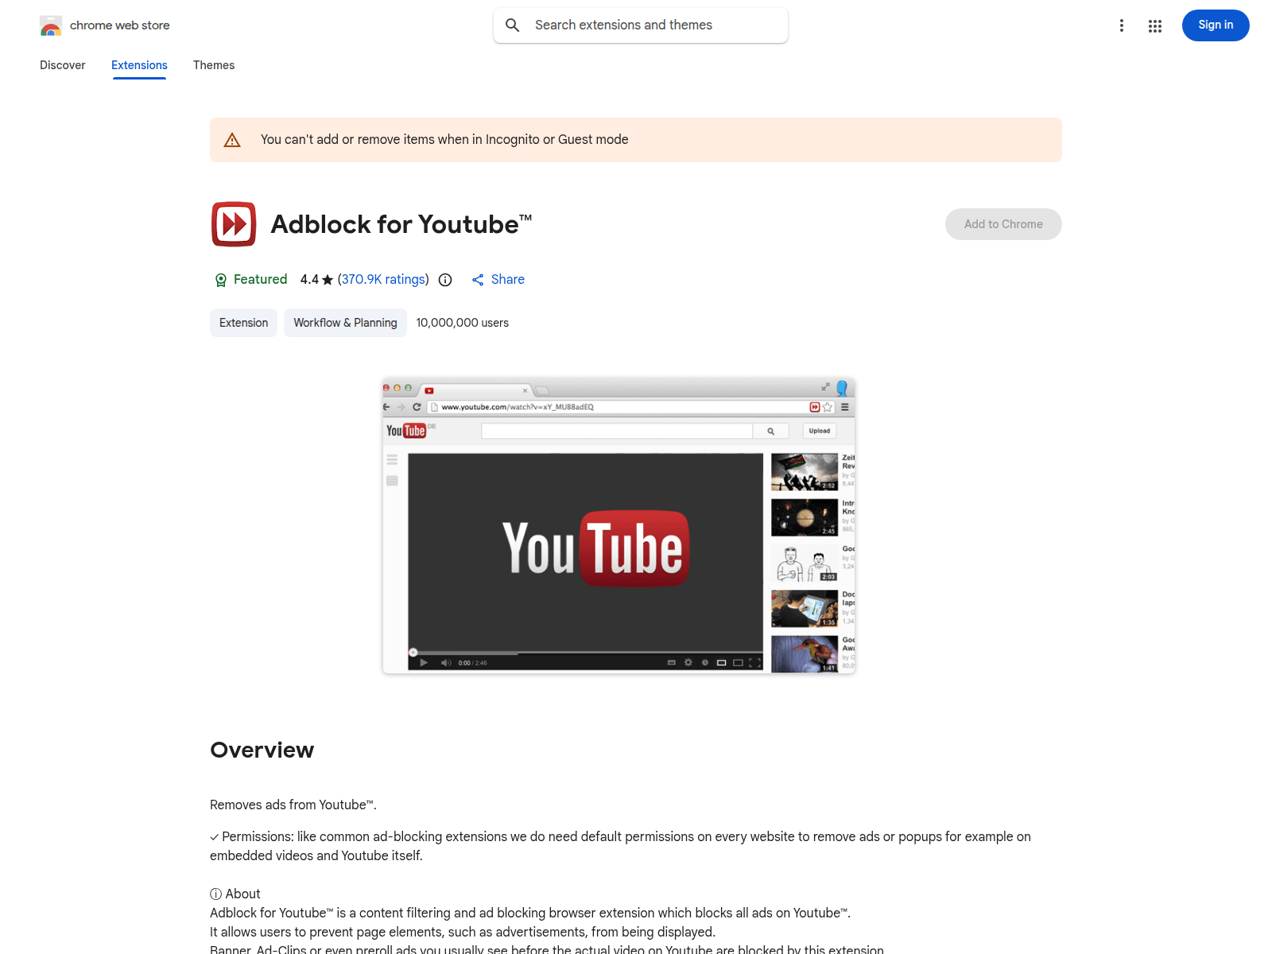Open the three-dot overflow menu
Image resolution: width=1272 pixels, height=954 pixels.
1121,25
